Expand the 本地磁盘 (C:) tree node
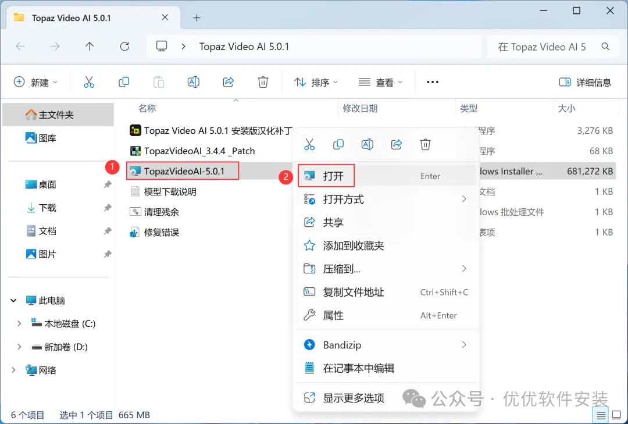The width and height of the screenshot is (628, 424). (x=19, y=323)
